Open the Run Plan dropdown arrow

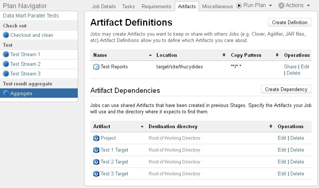270,6
